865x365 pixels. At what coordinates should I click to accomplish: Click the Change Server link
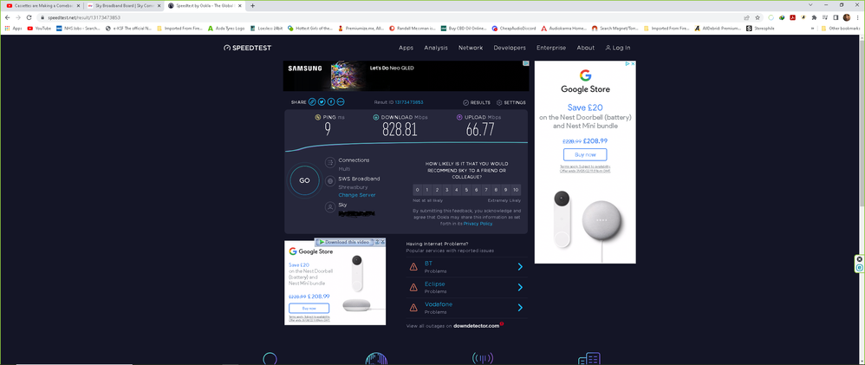(356, 195)
